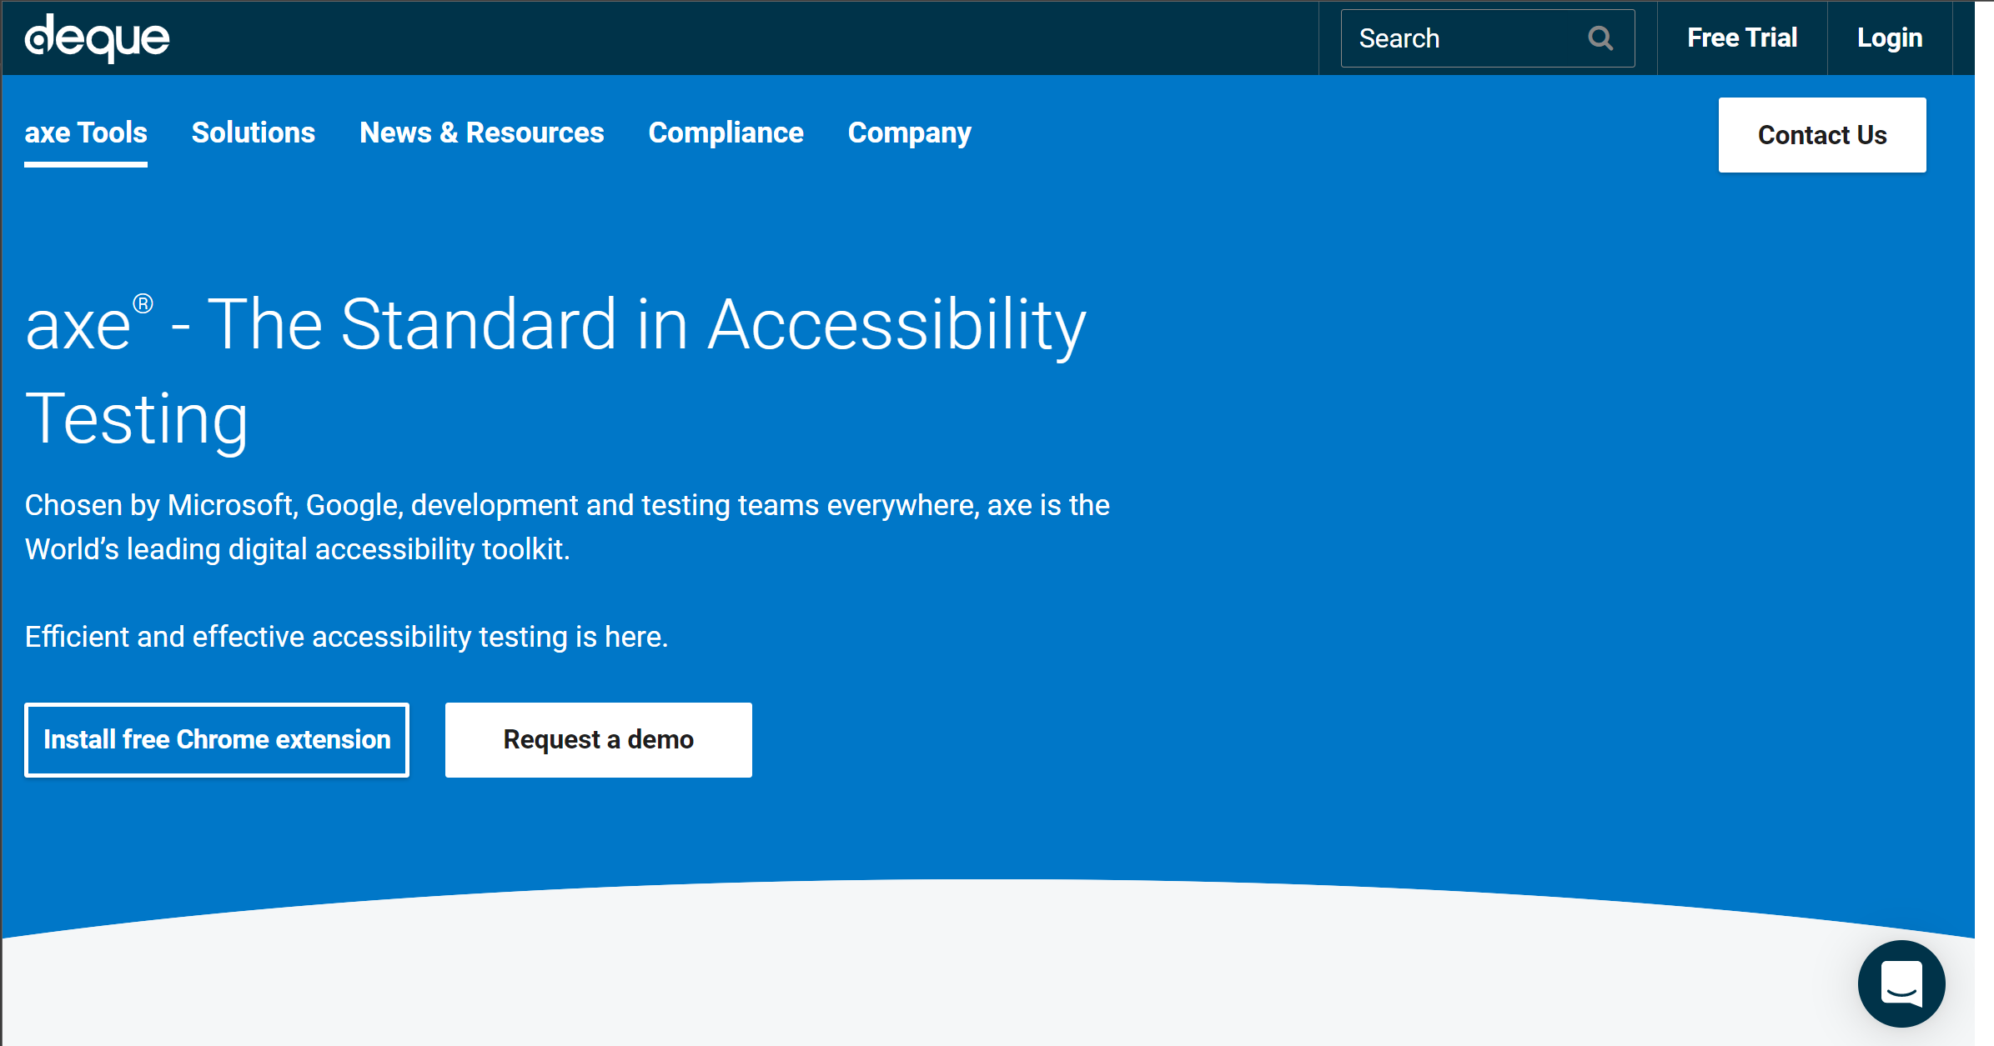Click the Deque logo

97,38
